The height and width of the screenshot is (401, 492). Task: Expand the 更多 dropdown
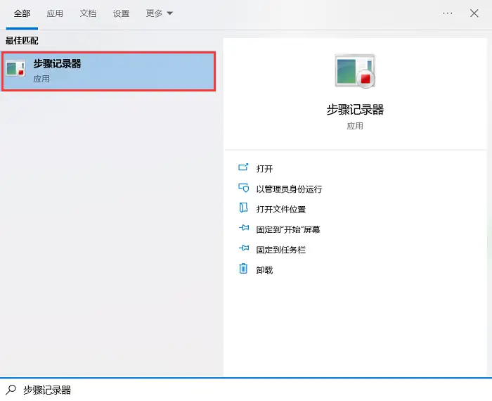point(160,13)
